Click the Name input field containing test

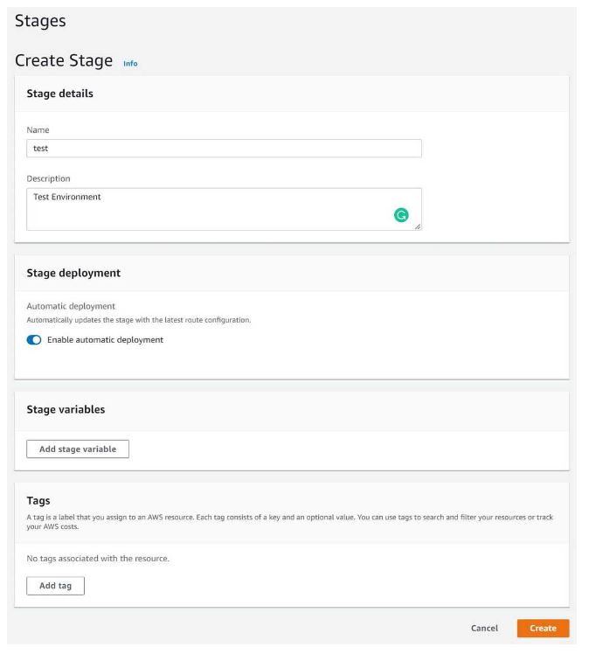224,149
